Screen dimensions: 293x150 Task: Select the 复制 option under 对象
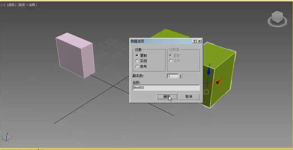[x=141, y=55]
